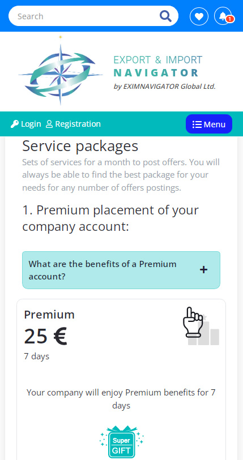This screenshot has width=243, height=460.
Task: Click the Premium package heading
Action: tap(49, 315)
